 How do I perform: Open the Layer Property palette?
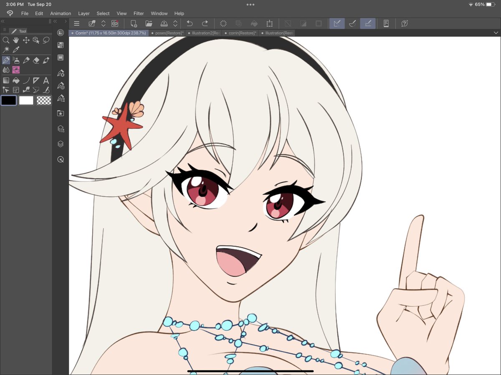[x=61, y=129]
